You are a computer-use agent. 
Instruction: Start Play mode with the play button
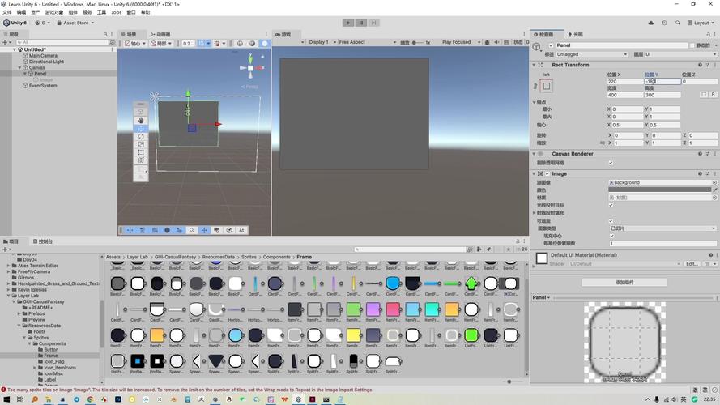348,23
